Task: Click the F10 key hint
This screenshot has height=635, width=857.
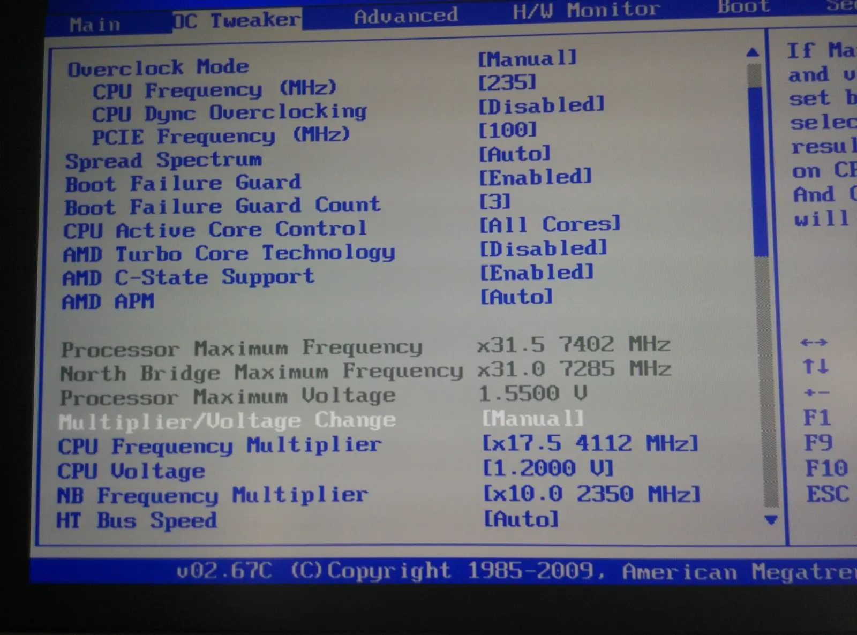Action: point(826,468)
